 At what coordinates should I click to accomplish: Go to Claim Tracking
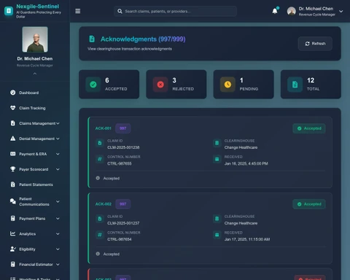[35, 108]
